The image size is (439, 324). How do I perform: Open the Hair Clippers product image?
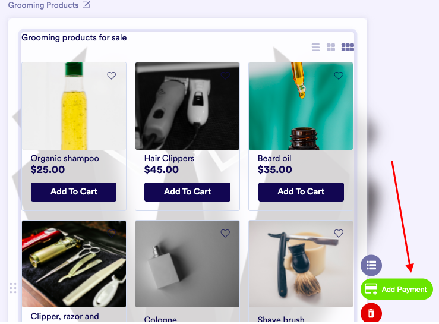click(187, 106)
